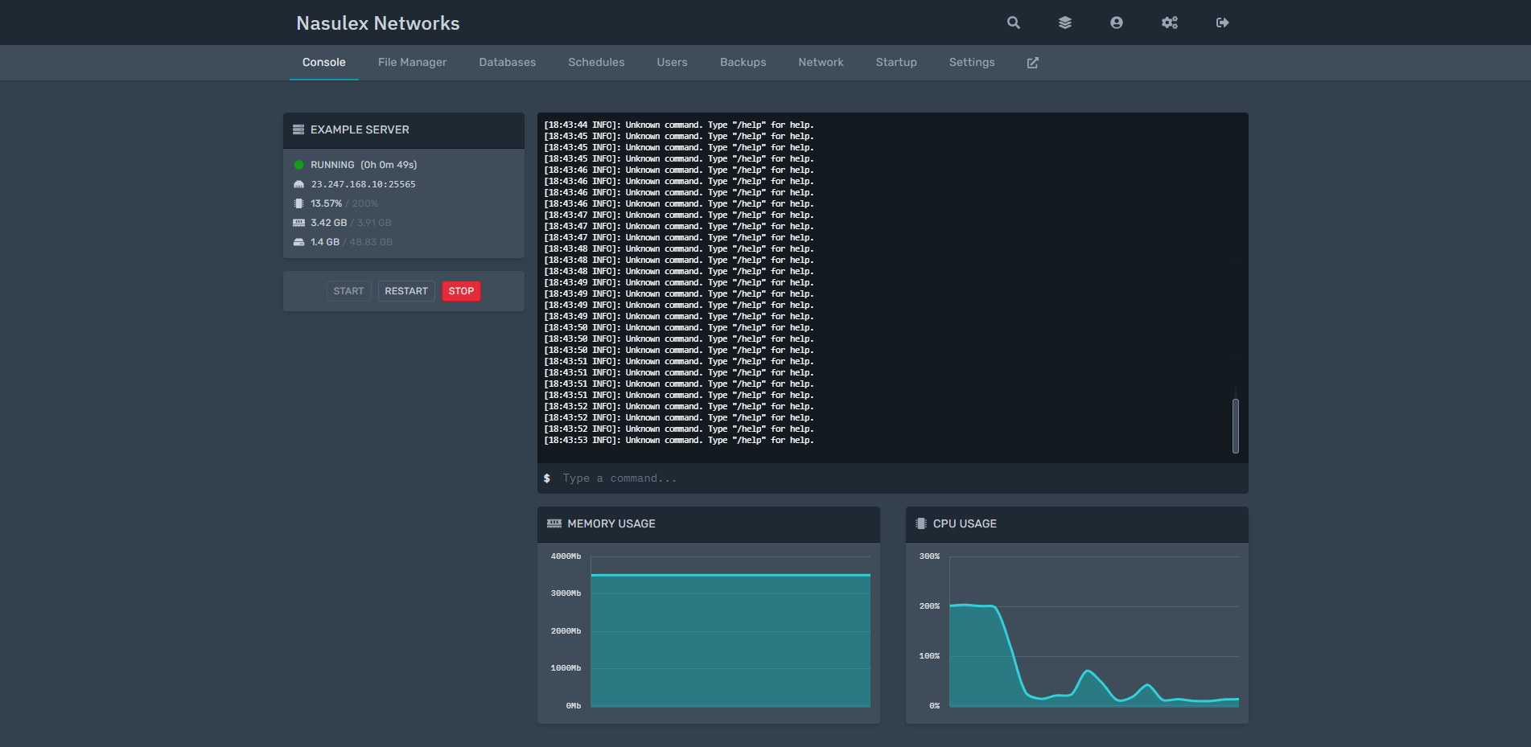Image resolution: width=1531 pixels, height=747 pixels.
Task: Select the Backups tab
Action: [743, 63]
